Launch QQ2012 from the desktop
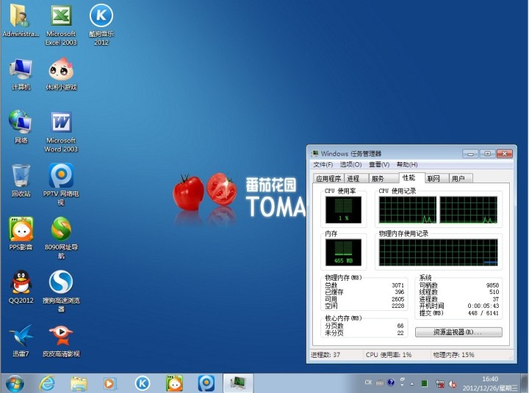Viewport: 529px width, 393px height. (21, 284)
